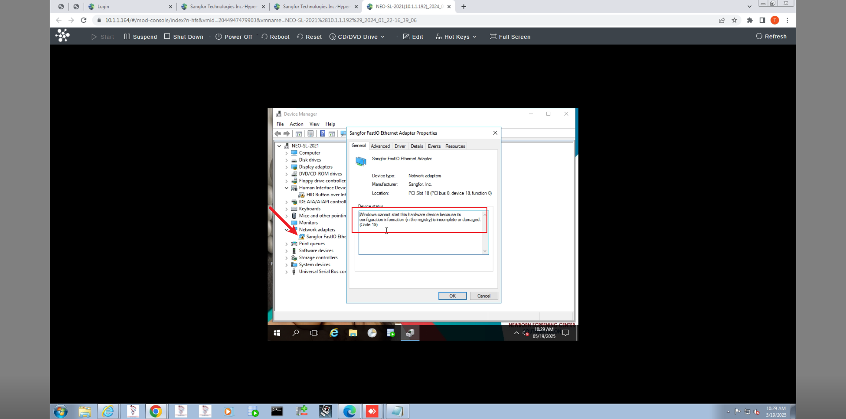Open the Chrome extensions puzzle icon
This screenshot has height=419, width=846.
pos(750,20)
